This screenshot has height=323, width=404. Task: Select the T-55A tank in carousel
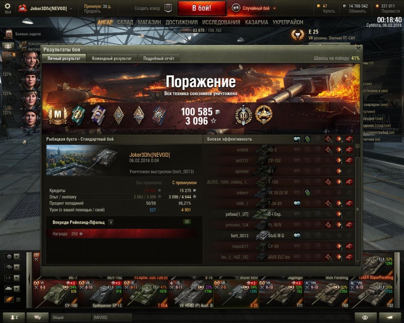click(x=145, y=294)
